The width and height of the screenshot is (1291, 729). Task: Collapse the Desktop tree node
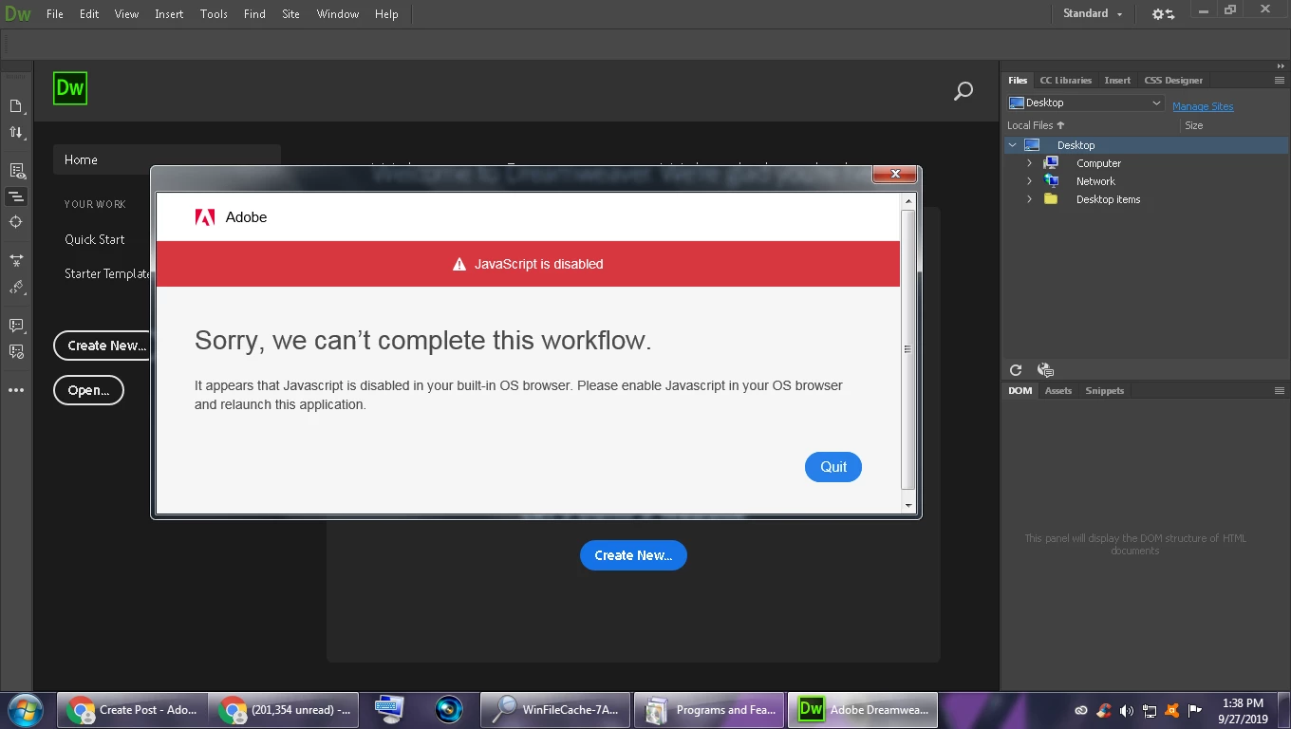point(1013,145)
